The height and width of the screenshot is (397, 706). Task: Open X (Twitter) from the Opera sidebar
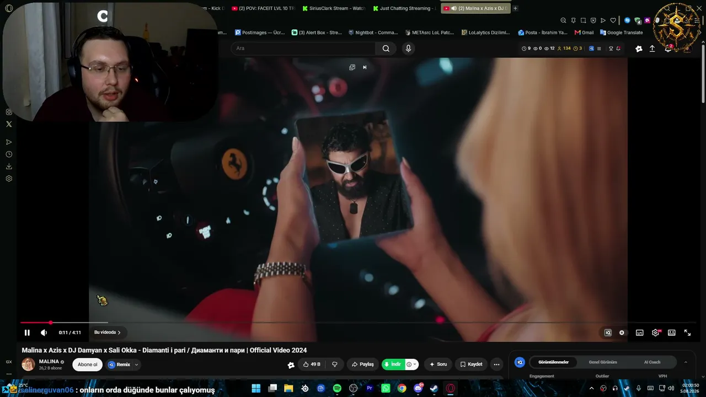[x=9, y=124]
